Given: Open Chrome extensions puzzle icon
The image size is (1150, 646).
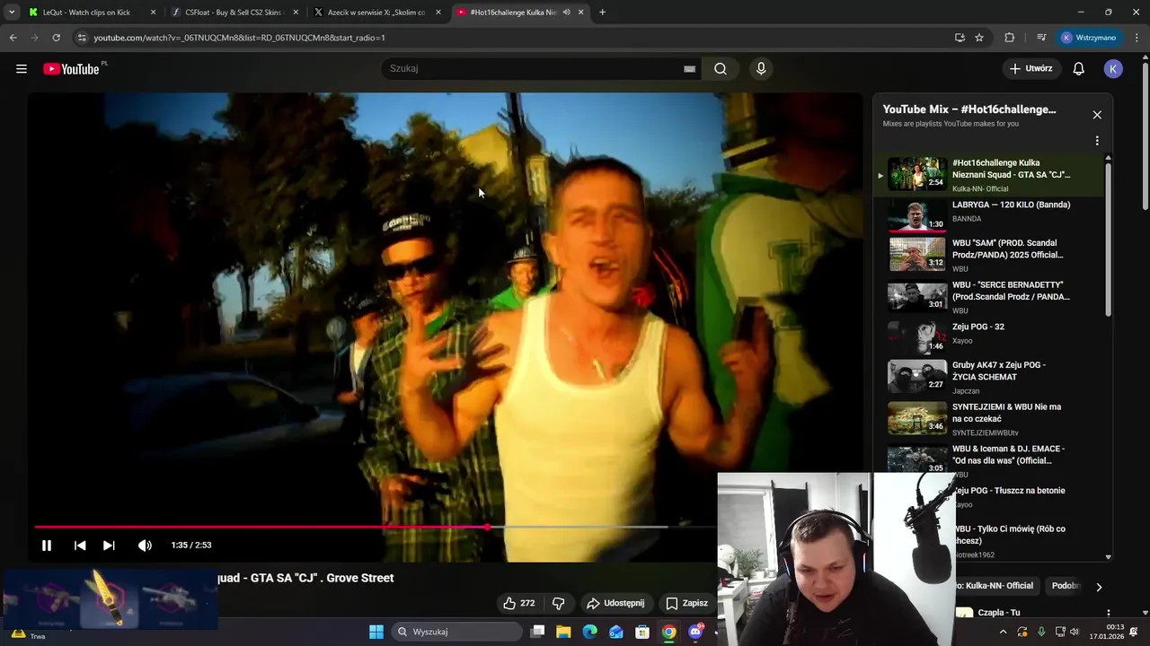Looking at the screenshot, I should point(1009,38).
